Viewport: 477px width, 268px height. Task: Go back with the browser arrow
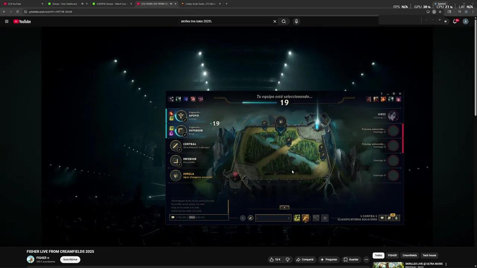point(4,12)
